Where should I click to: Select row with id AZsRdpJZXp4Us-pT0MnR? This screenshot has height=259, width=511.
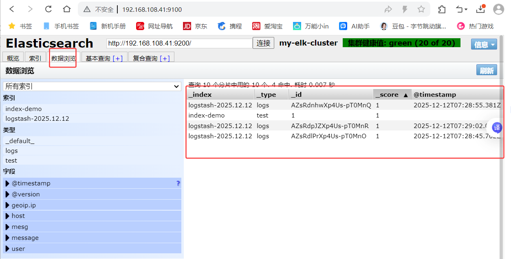(343, 126)
